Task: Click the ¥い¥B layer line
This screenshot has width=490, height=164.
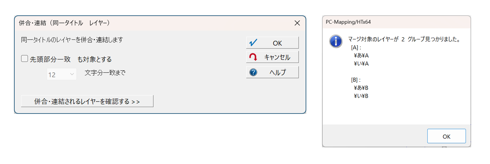Action: coord(361,96)
